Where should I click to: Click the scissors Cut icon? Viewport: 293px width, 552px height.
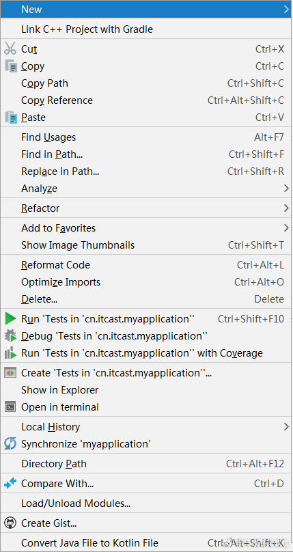click(x=10, y=49)
